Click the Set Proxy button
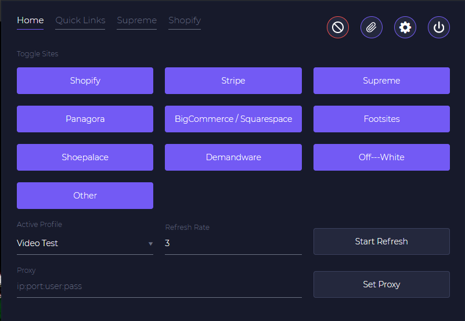This screenshot has width=465, height=321. pos(381,284)
